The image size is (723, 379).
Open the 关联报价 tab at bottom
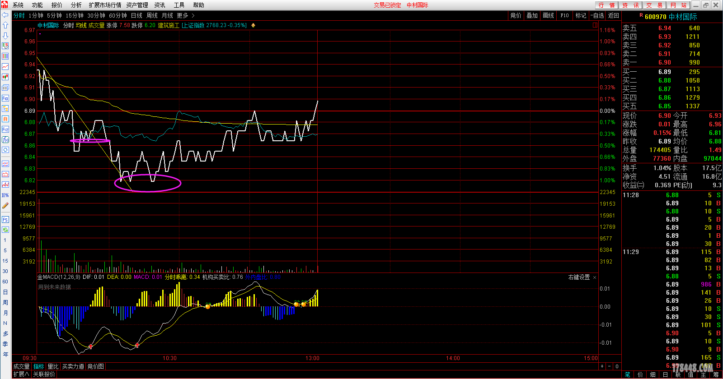tap(44, 374)
